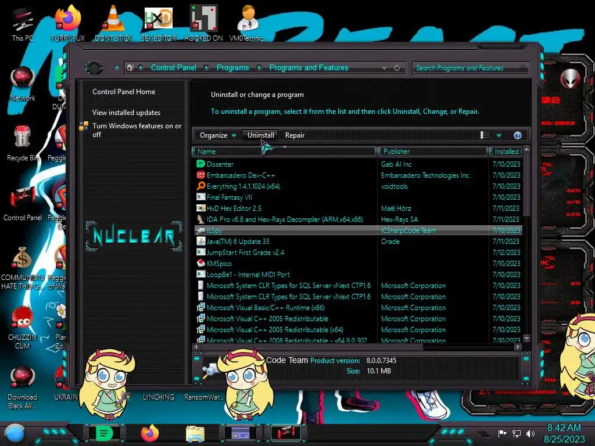Open the Start orb on taskbar
This screenshot has width=595, height=446.
click(x=15, y=434)
